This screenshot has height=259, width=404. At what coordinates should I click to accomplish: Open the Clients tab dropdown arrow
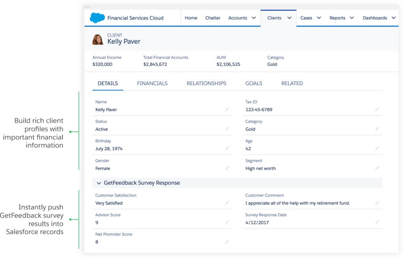(289, 18)
